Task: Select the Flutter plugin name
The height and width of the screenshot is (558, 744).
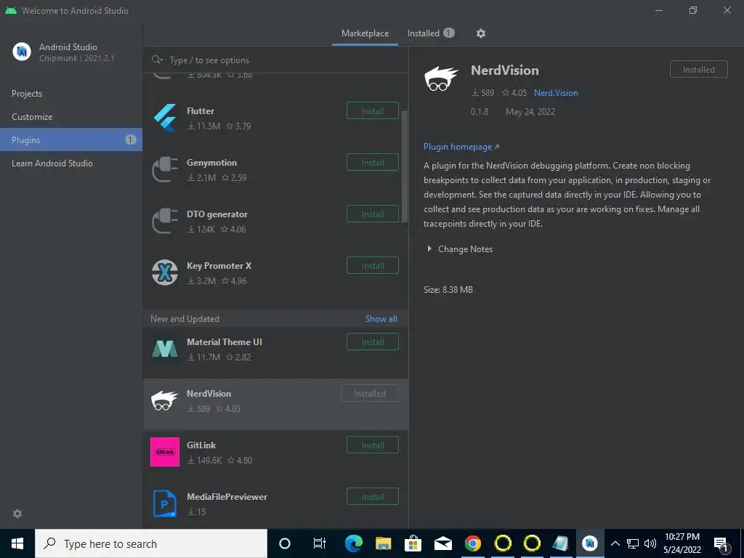Action: pyautogui.click(x=201, y=111)
